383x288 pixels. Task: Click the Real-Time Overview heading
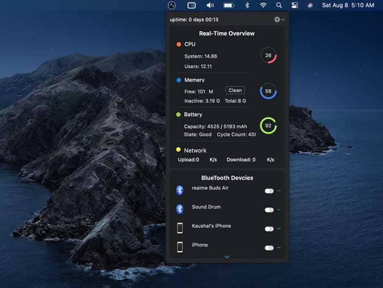(226, 34)
